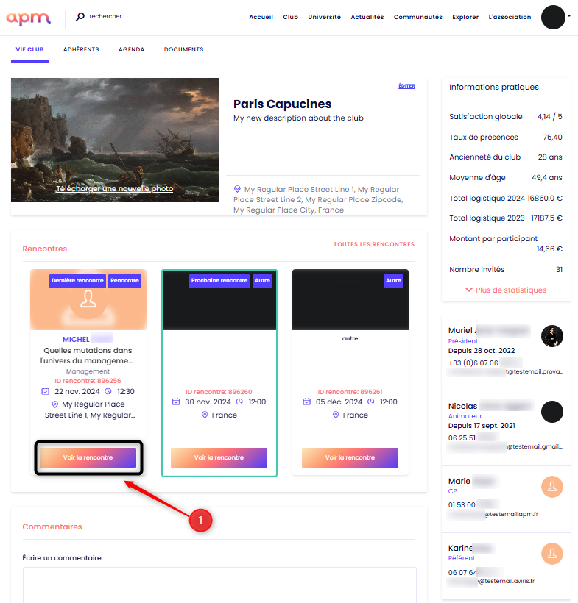
Task: Click Prochaine rencontre badge
Action: [219, 281]
